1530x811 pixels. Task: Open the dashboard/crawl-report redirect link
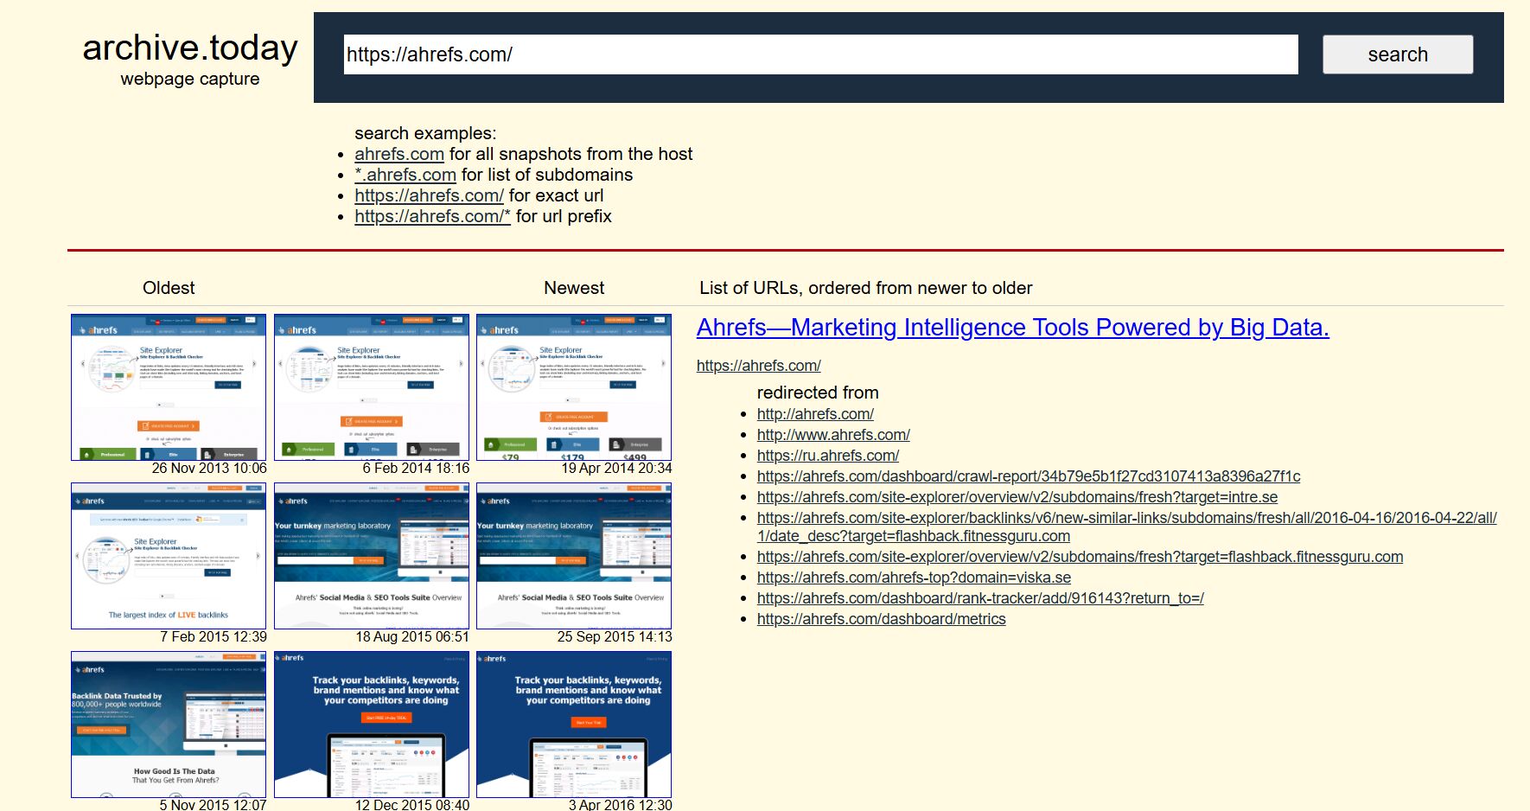pos(1029,476)
